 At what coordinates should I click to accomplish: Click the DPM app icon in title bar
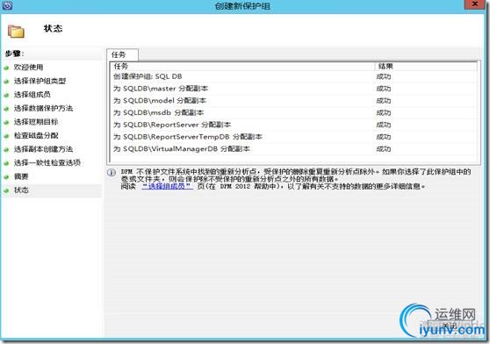(7, 5)
